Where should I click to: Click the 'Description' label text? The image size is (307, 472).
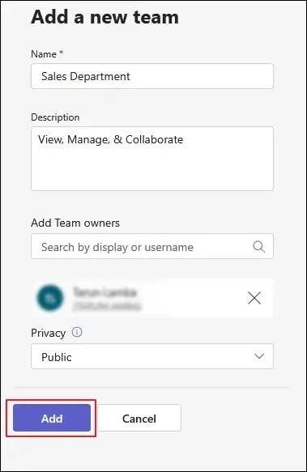(55, 117)
